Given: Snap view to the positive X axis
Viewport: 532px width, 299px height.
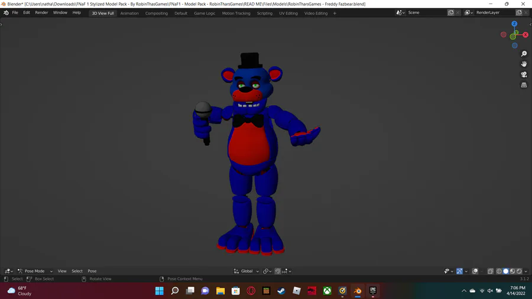Looking at the screenshot, I should tap(525, 35).
